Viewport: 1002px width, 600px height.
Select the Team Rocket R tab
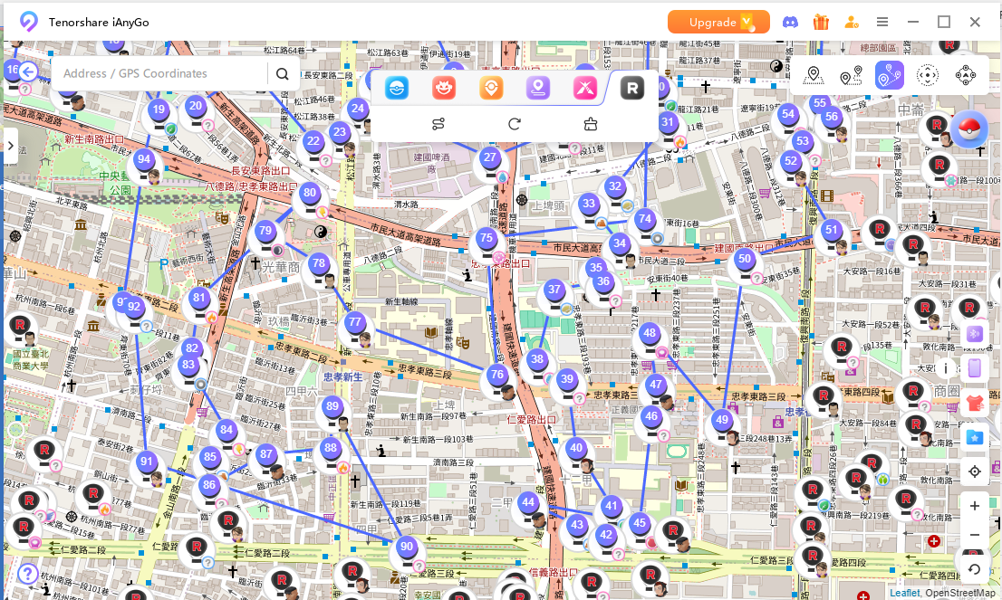pyautogui.click(x=631, y=88)
